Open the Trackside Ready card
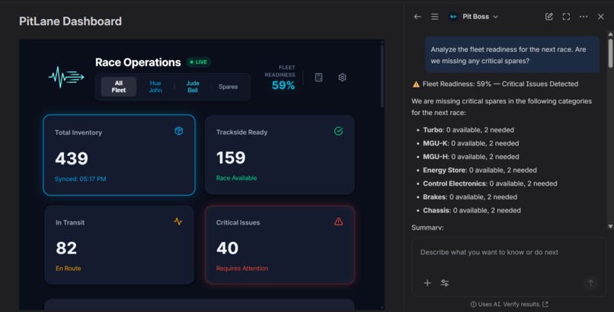614x312 pixels. click(280, 154)
